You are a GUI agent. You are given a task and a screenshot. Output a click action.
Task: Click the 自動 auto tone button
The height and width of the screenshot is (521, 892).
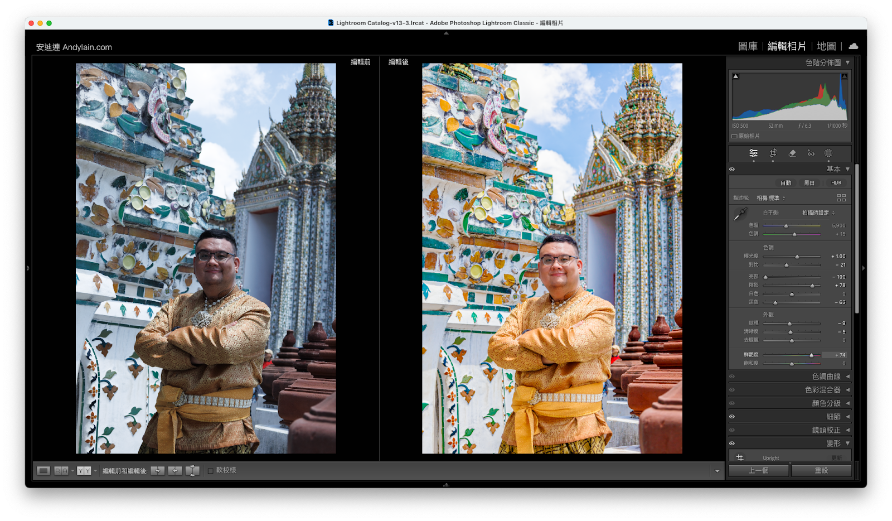tap(786, 183)
